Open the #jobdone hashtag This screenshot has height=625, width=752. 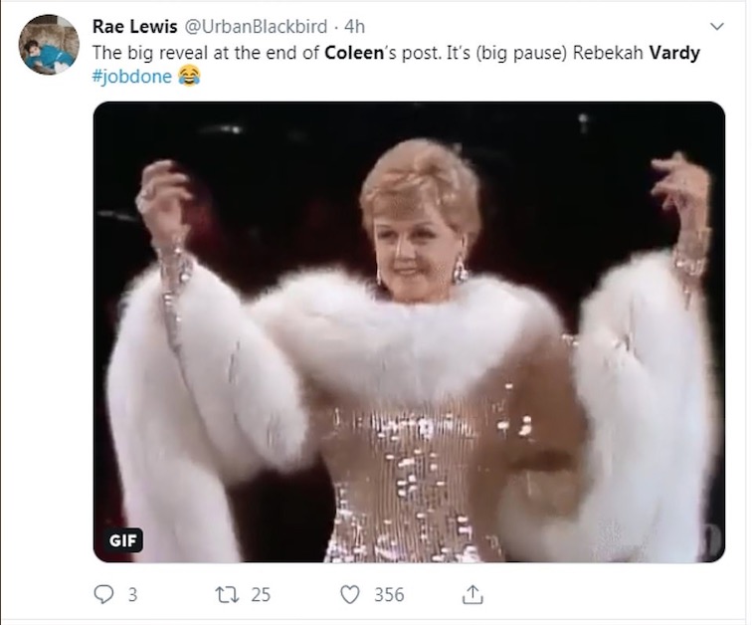pos(132,77)
